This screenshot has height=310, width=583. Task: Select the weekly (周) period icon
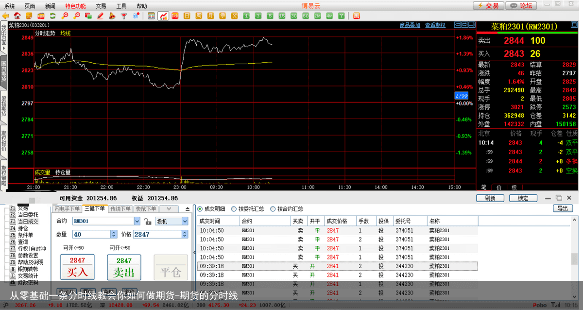tap(199, 16)
